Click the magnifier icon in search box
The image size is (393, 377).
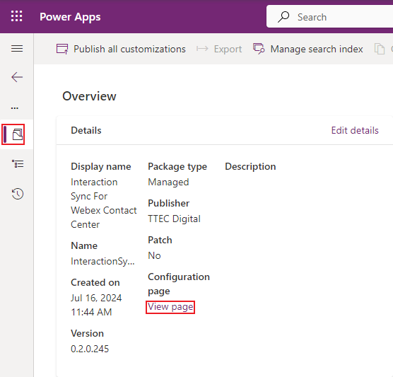point(283,17)
